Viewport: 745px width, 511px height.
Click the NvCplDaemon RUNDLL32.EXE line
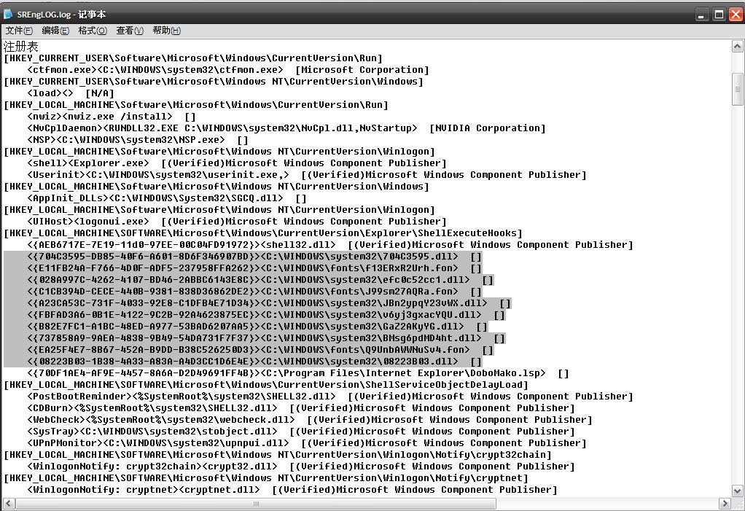286,128
